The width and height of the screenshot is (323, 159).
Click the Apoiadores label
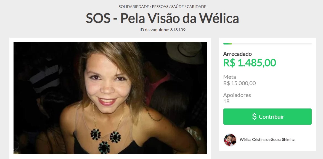point(237,95)
